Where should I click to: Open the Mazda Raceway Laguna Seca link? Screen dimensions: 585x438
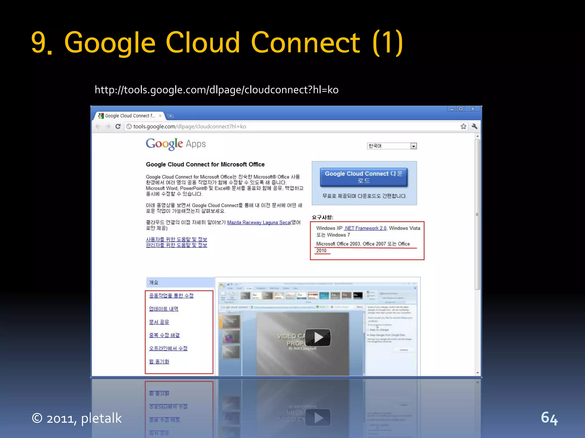point(259,222)
